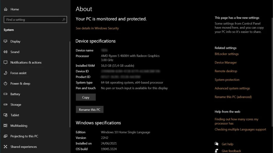Open System protection link
This screenshot has height=153, width=273.
(x=227, y=80)
